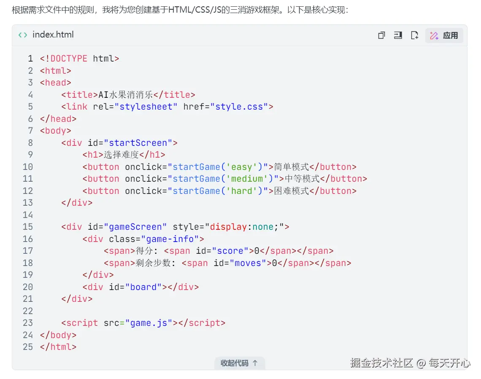Click the script src="game.js" line

143,323
